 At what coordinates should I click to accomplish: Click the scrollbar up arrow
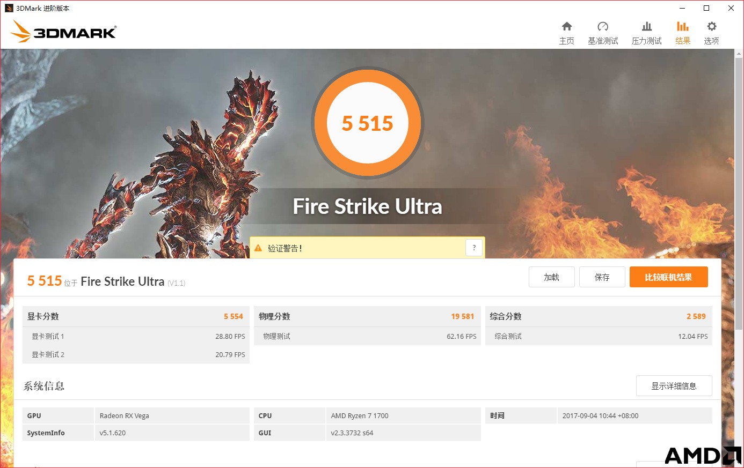[739, 53]
